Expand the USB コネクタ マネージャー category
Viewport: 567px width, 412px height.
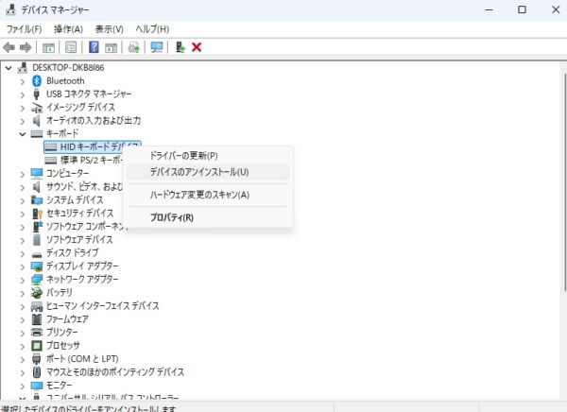tap(23, 94)
